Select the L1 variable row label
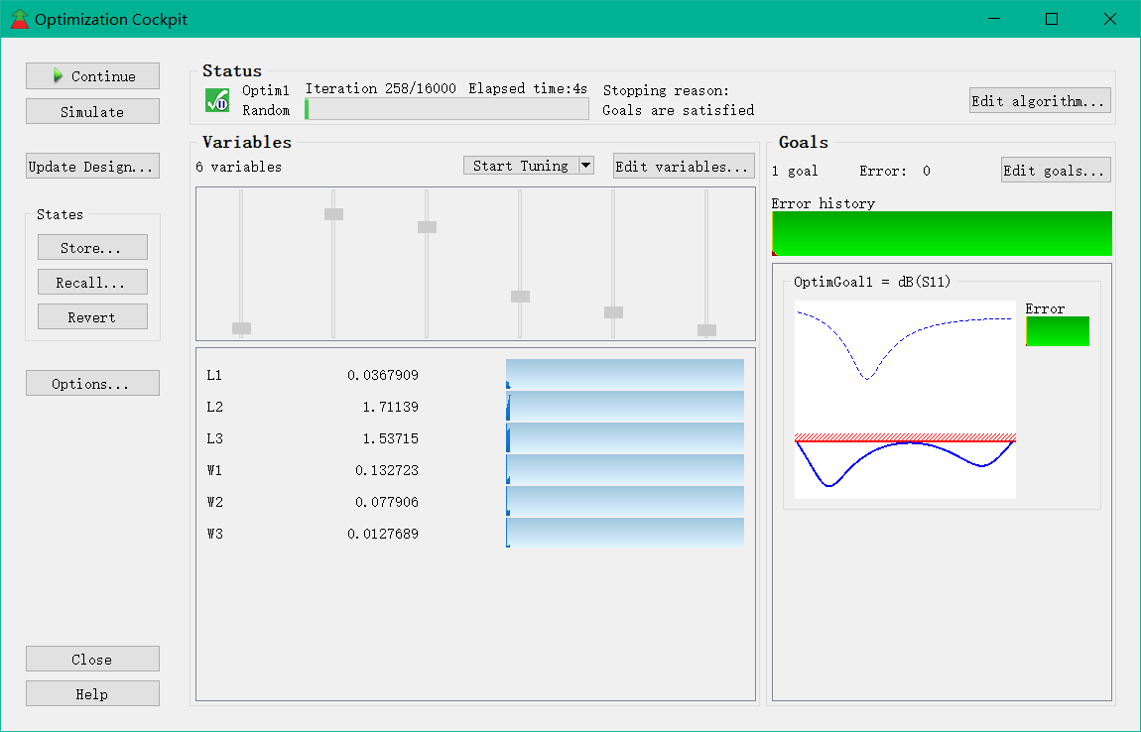 214,376
